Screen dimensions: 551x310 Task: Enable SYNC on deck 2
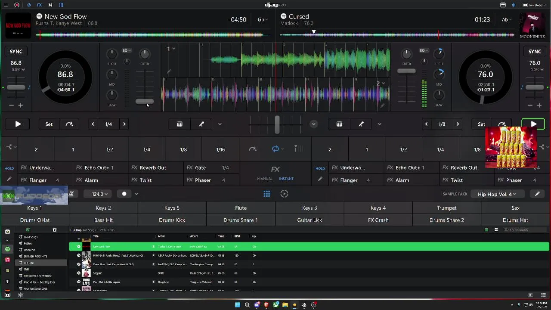coord(535,51)
